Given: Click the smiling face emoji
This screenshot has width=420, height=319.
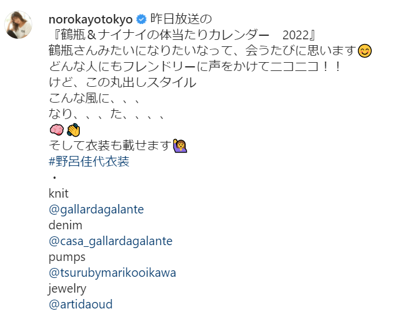Looking at the screenshot, I should pos(365,51).
